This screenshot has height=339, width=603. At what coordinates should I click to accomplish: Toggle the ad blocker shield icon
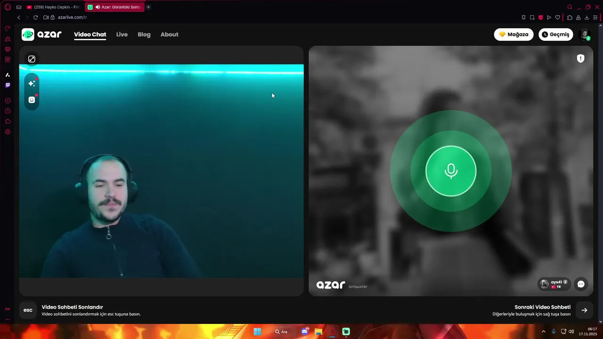pos(540,17)
